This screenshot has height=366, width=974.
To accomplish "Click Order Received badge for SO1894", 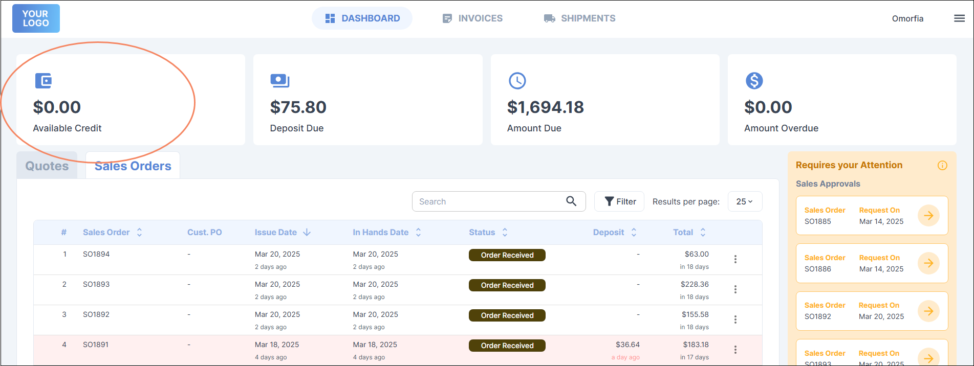I will [x=507, y=255].
